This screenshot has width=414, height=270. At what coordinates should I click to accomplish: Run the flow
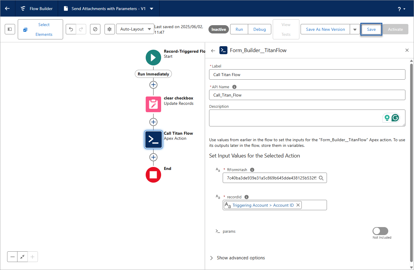pyautogui.click(x=239, y=29)
